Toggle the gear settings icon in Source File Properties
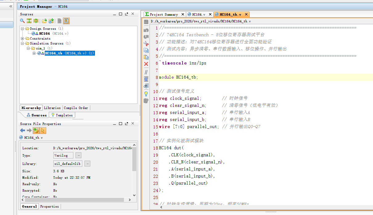The height and width of the screenshot is (215, 373). 36,131
